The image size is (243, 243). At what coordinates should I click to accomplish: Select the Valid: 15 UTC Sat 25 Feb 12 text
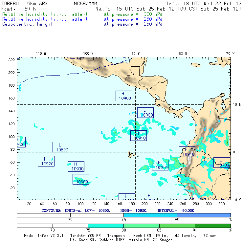click(135, 9)
